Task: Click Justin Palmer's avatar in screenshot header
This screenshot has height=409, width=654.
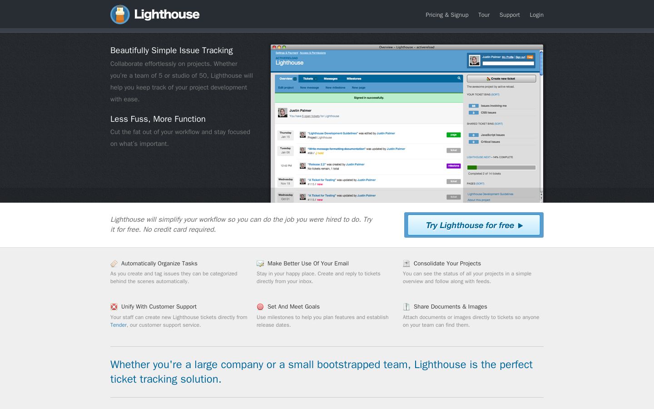Action: [475, 60]
